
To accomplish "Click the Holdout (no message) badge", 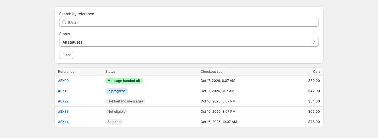I will tap(125, 101).
